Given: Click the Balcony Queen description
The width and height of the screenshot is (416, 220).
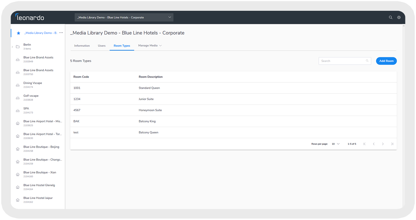Looking at the screenshot, I should point(149,133).
